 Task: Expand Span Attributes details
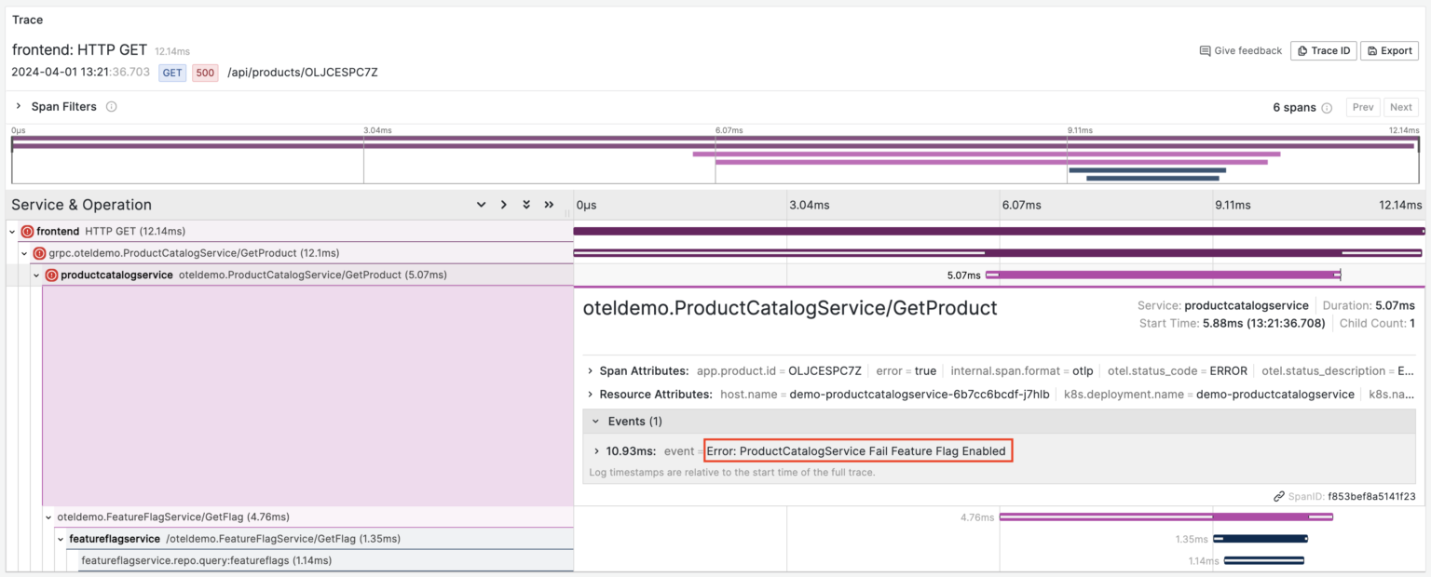click(590, 370)
